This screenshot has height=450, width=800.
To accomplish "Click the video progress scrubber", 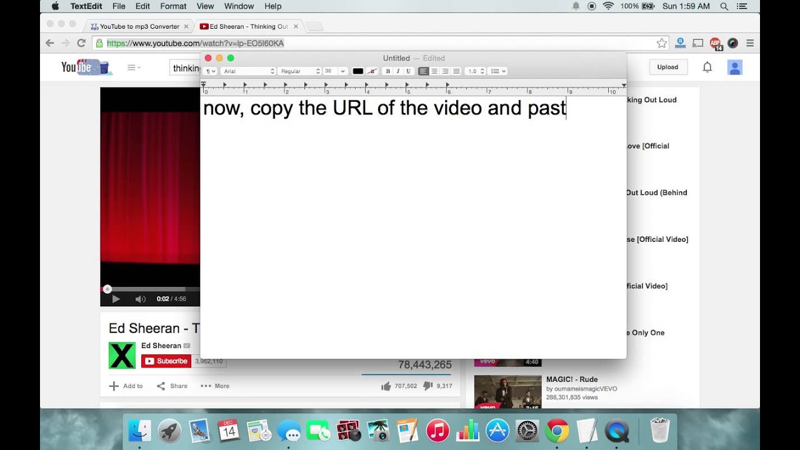I will coord(107,289).
